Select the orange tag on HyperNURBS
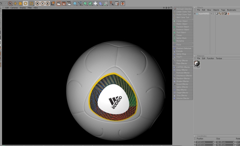 coord(228,14)
